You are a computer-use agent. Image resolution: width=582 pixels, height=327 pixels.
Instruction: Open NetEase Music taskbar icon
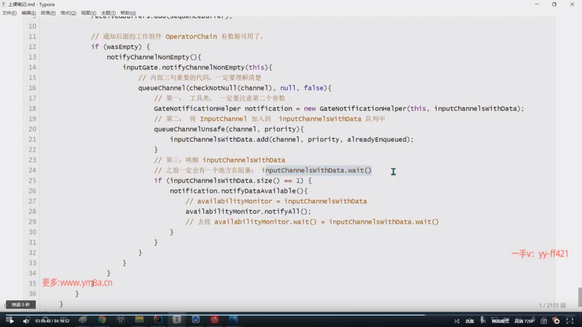[x=215, y=320]
